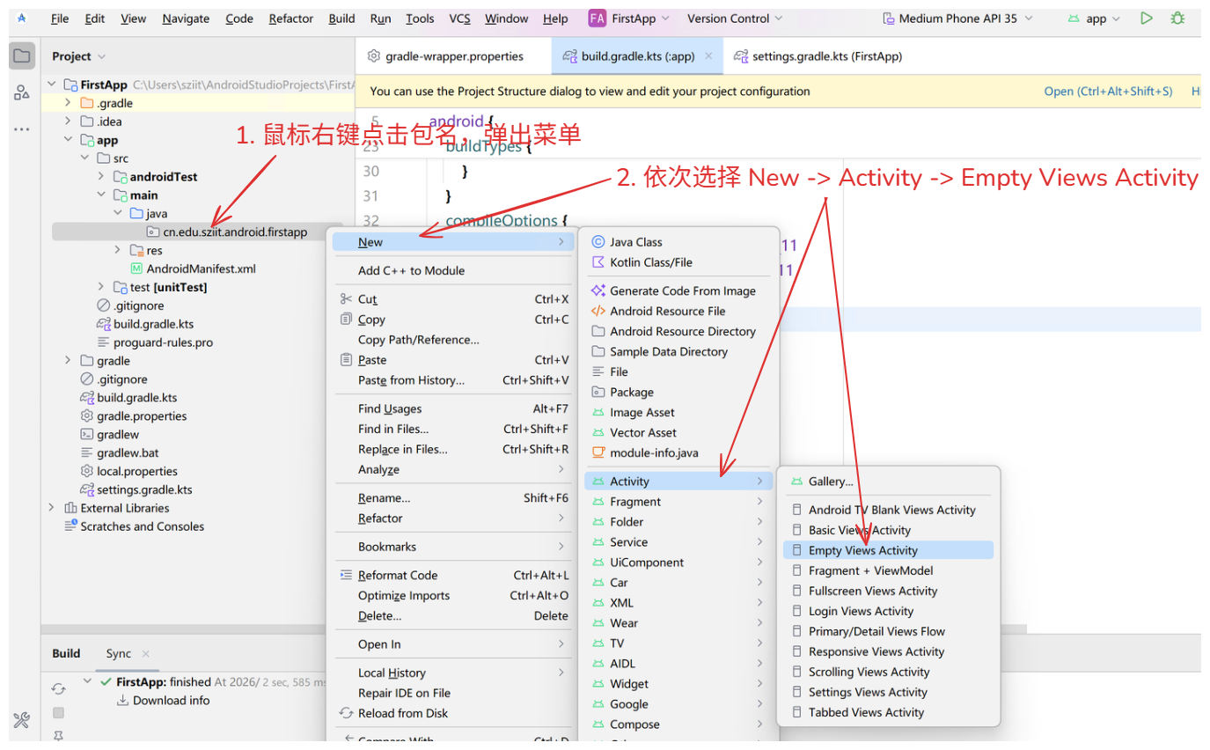Screen dimensions: 1210x750
Task: Switch to the settings.gradle.kts (FirstApp) tab
Action: (x=818, y=56)
